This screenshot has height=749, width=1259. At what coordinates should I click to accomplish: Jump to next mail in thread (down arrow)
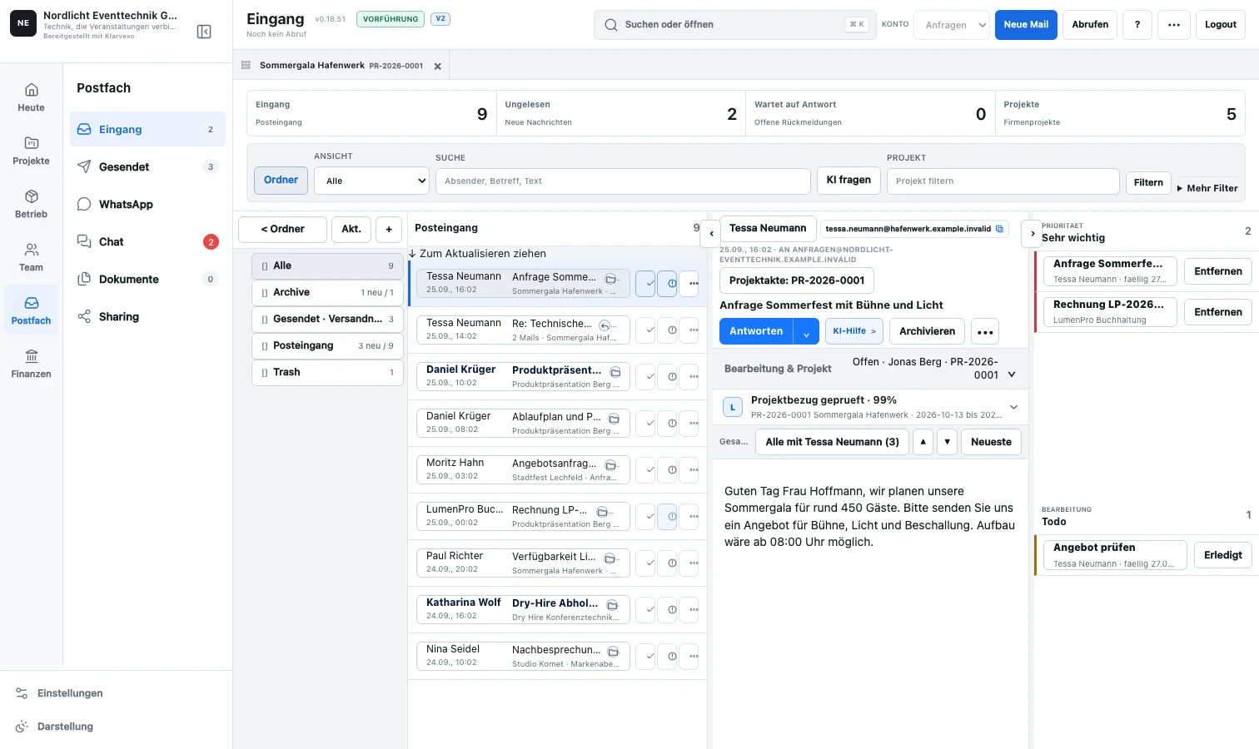947,442
